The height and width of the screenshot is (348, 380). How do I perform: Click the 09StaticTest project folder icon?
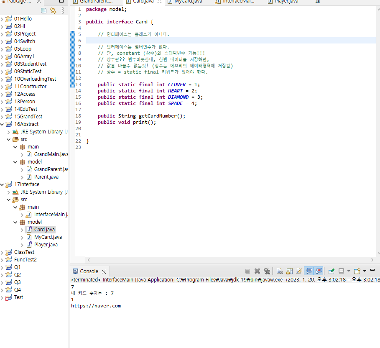pos(9,71)
